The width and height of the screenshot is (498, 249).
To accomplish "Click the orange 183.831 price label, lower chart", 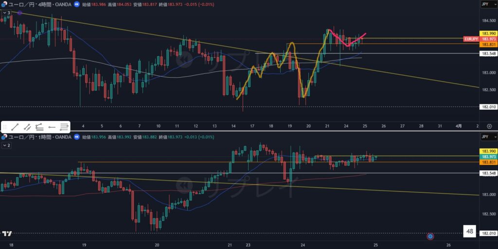I will point(488,162).
